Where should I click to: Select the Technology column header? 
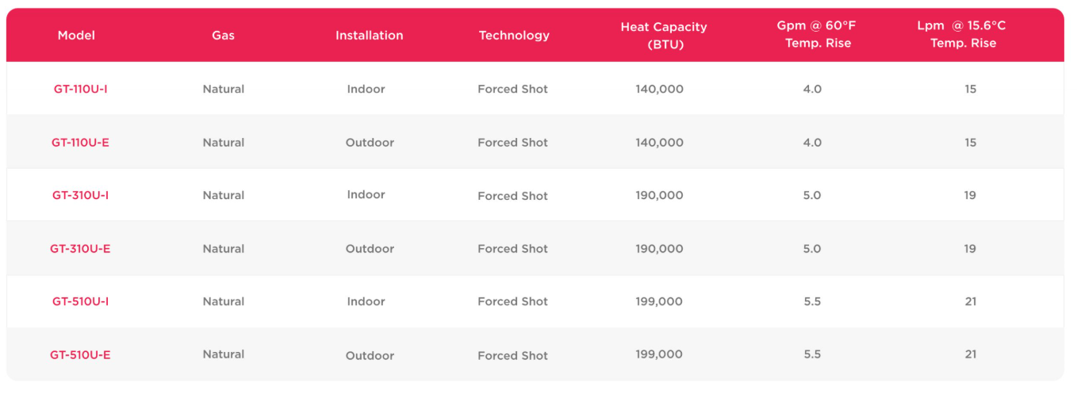[x=514, y=36]
